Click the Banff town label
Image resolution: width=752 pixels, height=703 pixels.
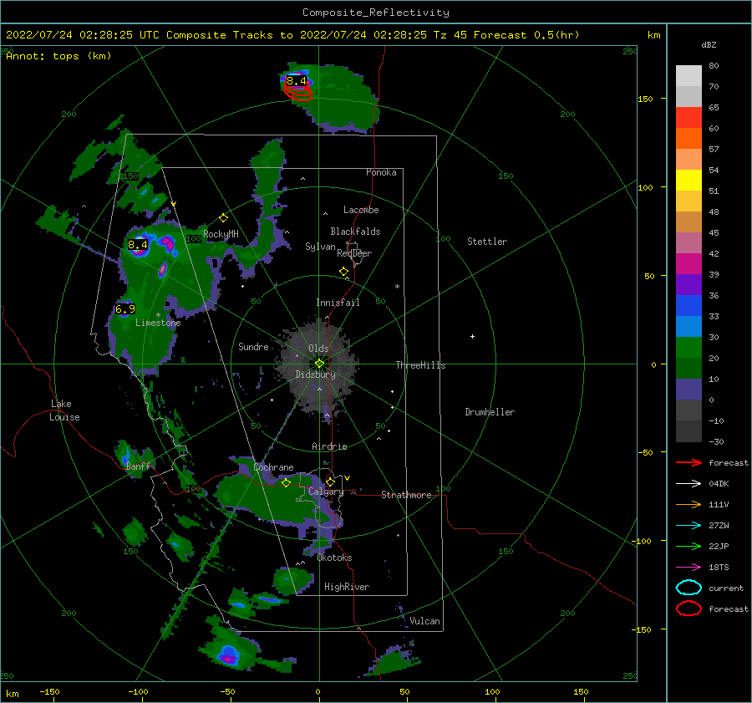point(138,466)
